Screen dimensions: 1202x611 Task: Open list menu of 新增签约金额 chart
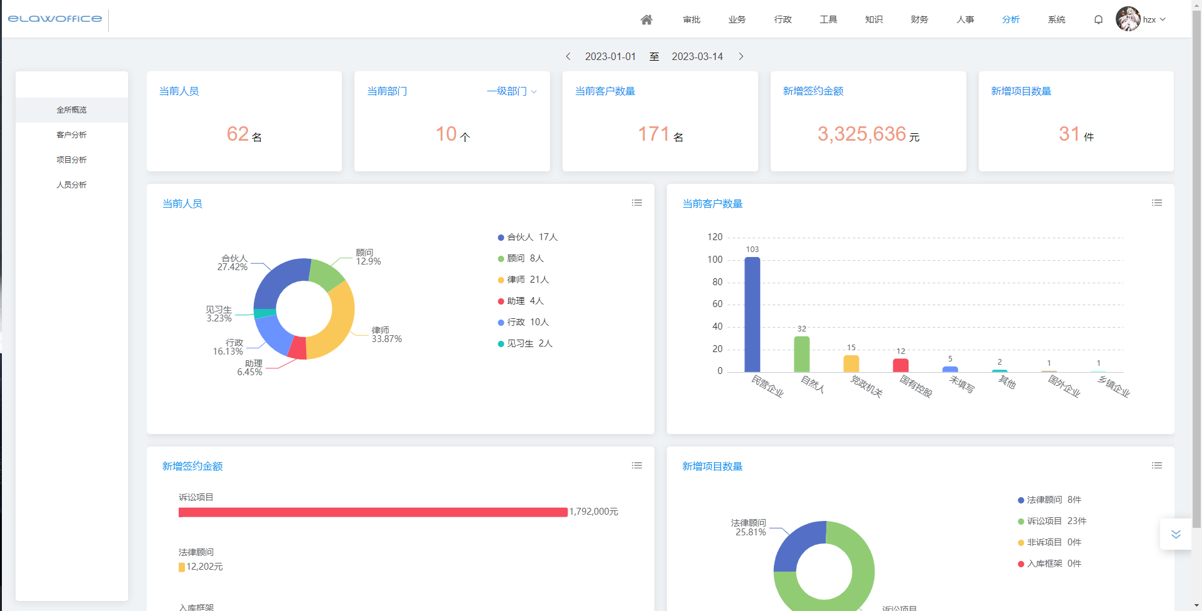point(637,465)
